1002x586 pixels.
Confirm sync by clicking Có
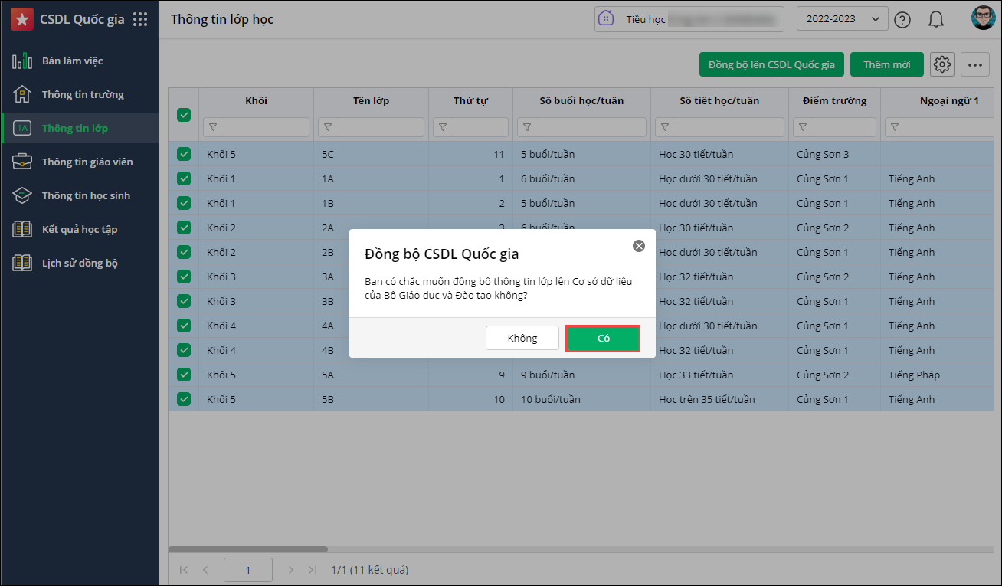point(603,338)
